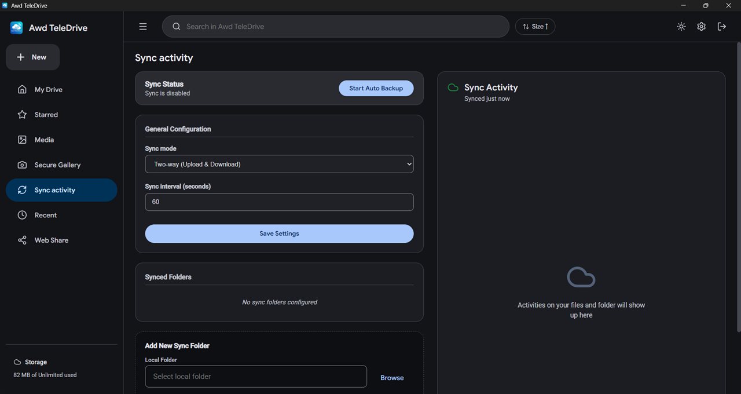Click 'No sync folders configured' text
Image resolution: width=741 pixels, height=394 pixels.
click(x=279, y=302)
